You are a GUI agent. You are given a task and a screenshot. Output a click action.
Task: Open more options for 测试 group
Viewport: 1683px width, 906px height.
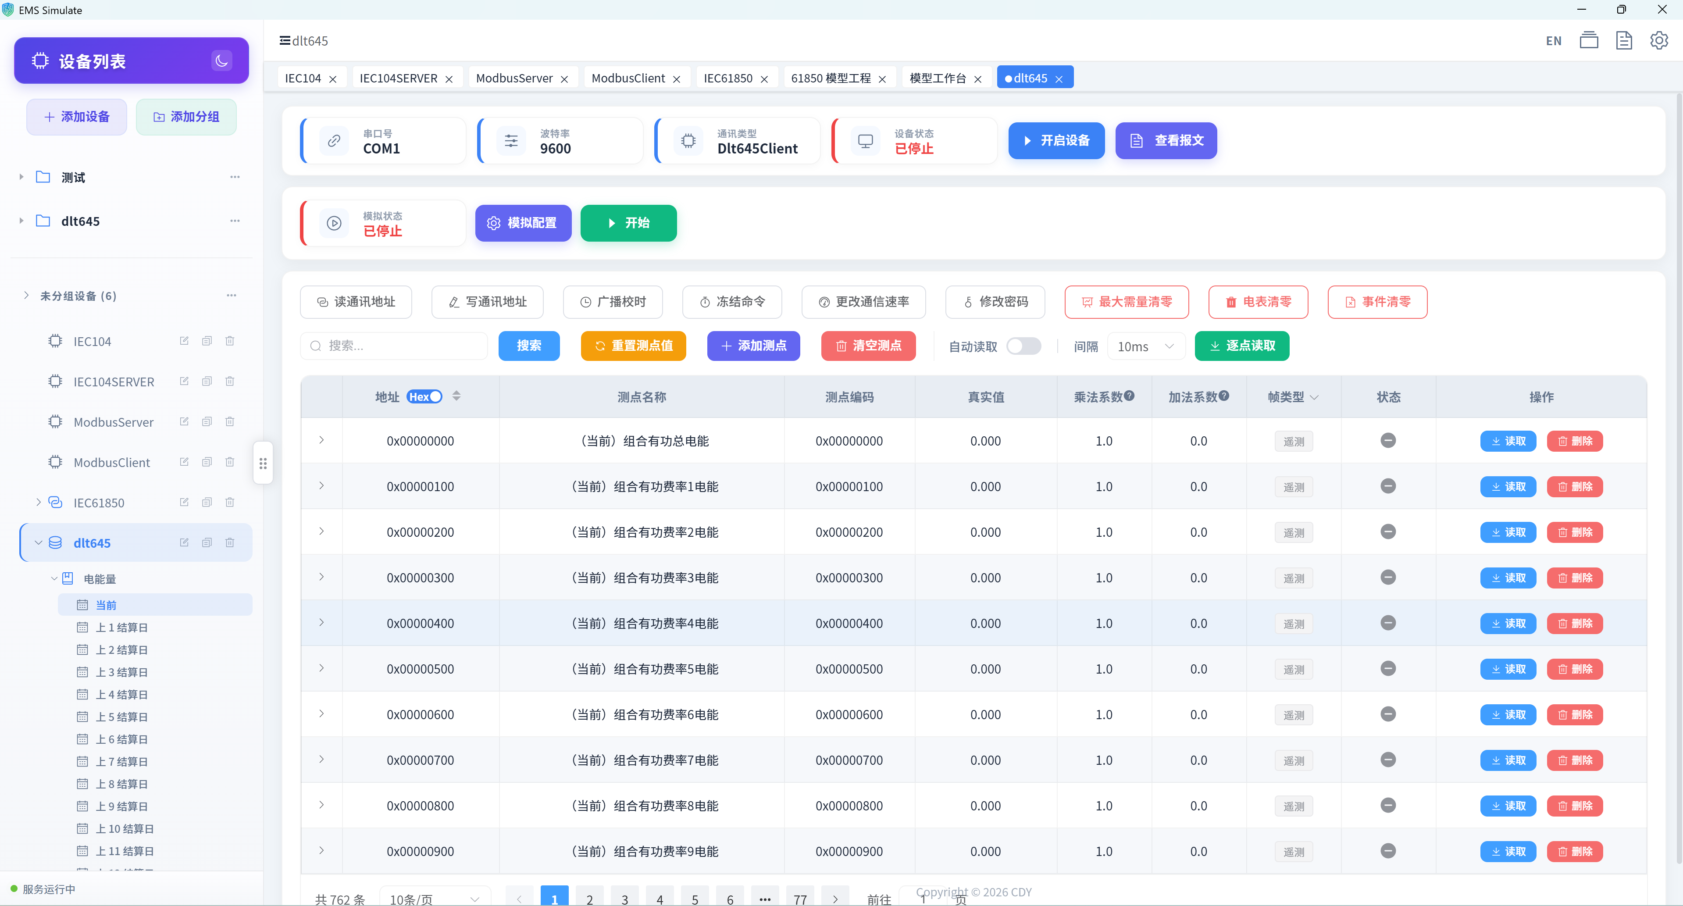[235, 177]
